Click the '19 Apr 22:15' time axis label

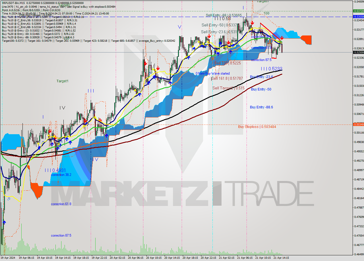tap(99, 258)
